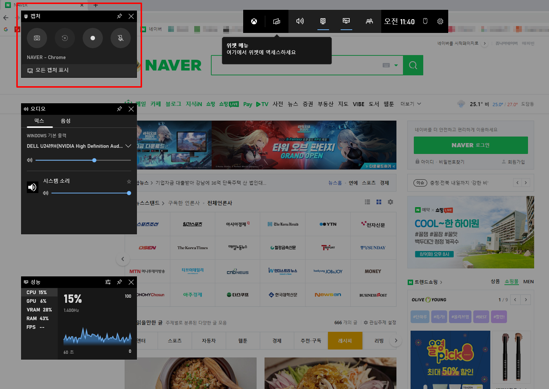The width and height of the screenshot is (549, 389).
Task: Switch to the 음성 tab
Action: [66, 121]
